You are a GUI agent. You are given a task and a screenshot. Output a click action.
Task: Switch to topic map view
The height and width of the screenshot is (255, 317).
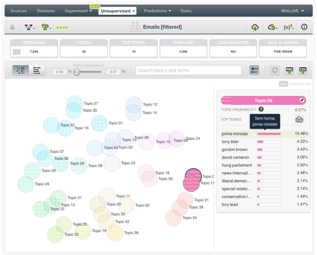[21, 71]
